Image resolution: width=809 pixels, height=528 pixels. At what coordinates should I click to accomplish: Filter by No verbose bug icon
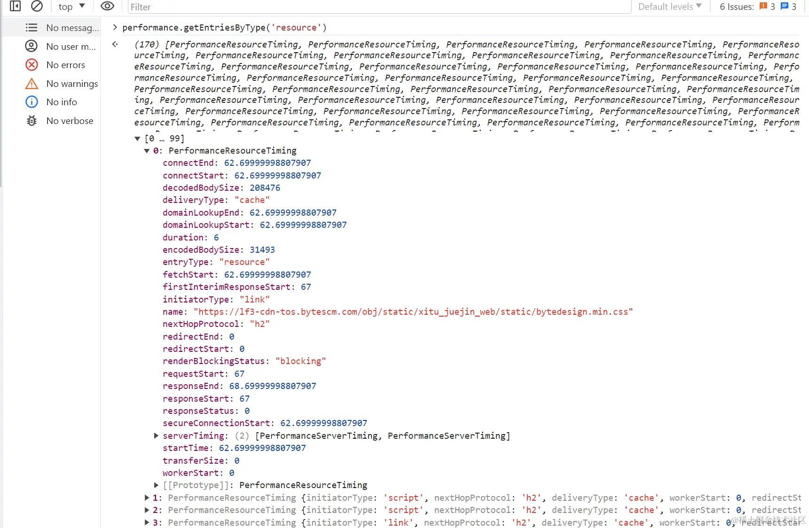point(31,121)
